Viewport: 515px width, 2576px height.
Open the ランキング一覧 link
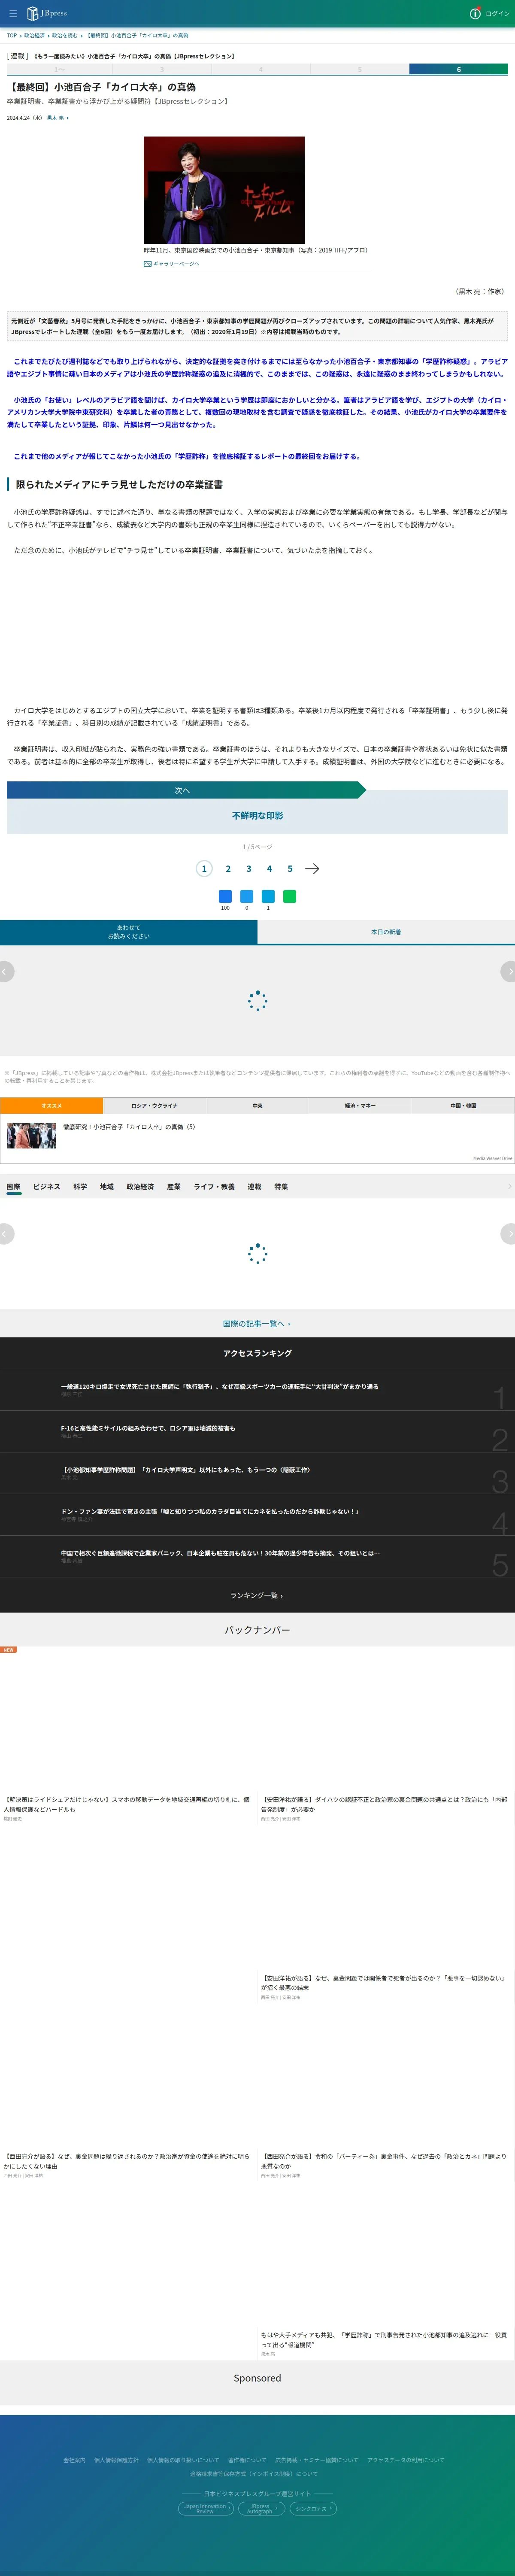click(x=257, y=1595)
